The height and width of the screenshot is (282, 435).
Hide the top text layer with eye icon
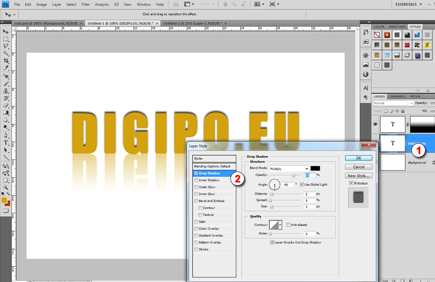[375, 124]
